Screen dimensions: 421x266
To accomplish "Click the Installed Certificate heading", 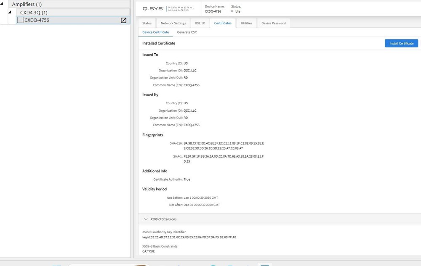I will click(159, 43).
